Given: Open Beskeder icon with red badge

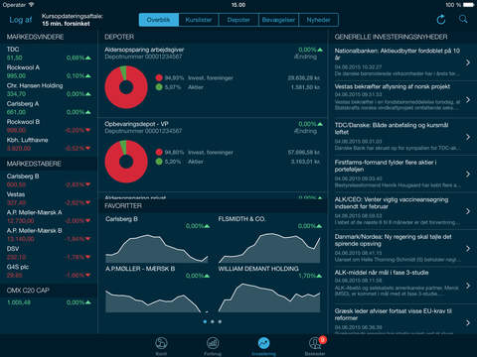Looking at the screenshot, I should point(316,343).
